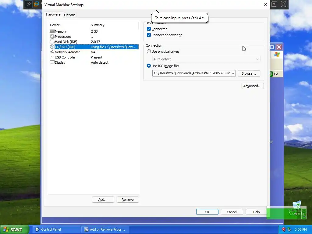Open the Windows XP start menu
312x234 pixels.
point(14,229)
